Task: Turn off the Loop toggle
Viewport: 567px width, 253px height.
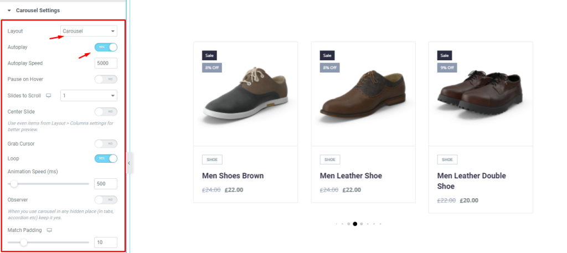Action: pos(106,158)
